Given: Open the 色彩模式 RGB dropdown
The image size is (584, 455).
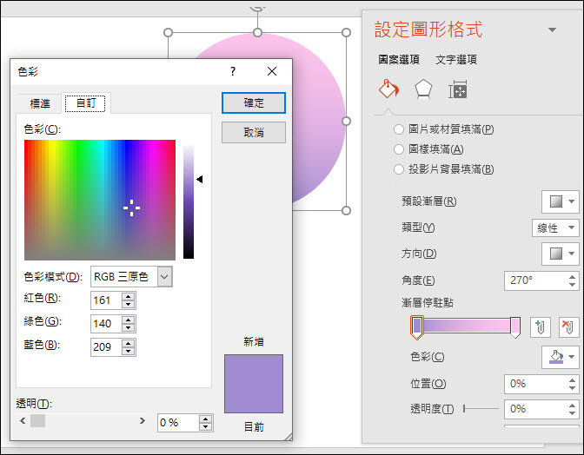Looking at the screenshot, I should 131,277.
